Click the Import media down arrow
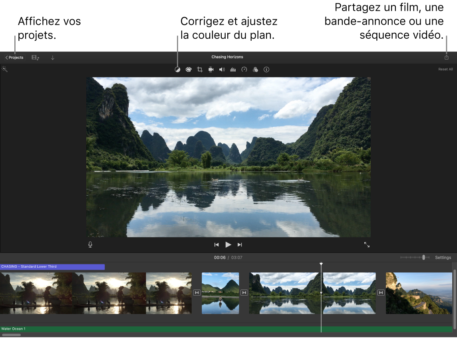The height and width of the screenshot is (338, 457). click(x=52, y=58)
